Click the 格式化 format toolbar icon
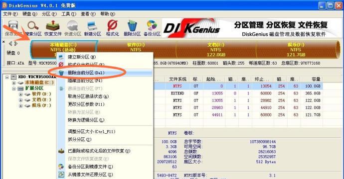 coord(112,28)
